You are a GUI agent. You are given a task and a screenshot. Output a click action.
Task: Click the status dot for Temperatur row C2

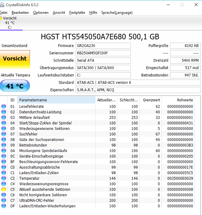tap(4, 178)
